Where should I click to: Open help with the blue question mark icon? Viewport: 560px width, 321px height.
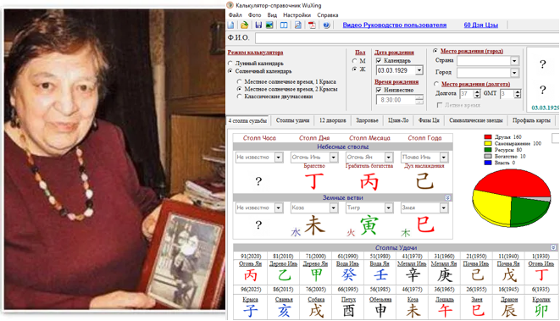click(326, 25)
